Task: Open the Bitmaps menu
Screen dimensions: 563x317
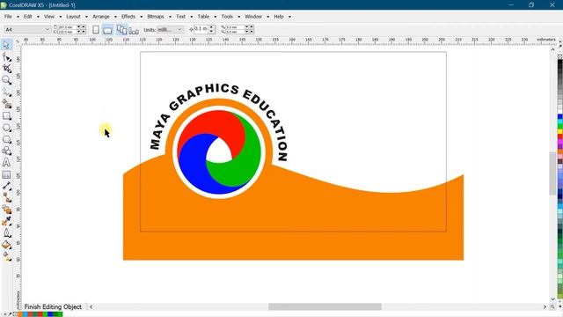Action: (156, 17)
